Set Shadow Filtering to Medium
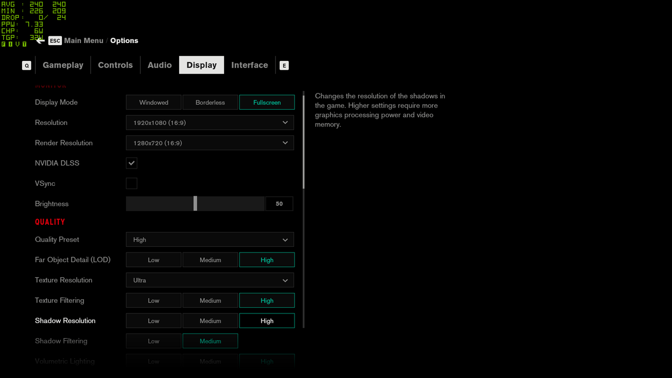 210,341
